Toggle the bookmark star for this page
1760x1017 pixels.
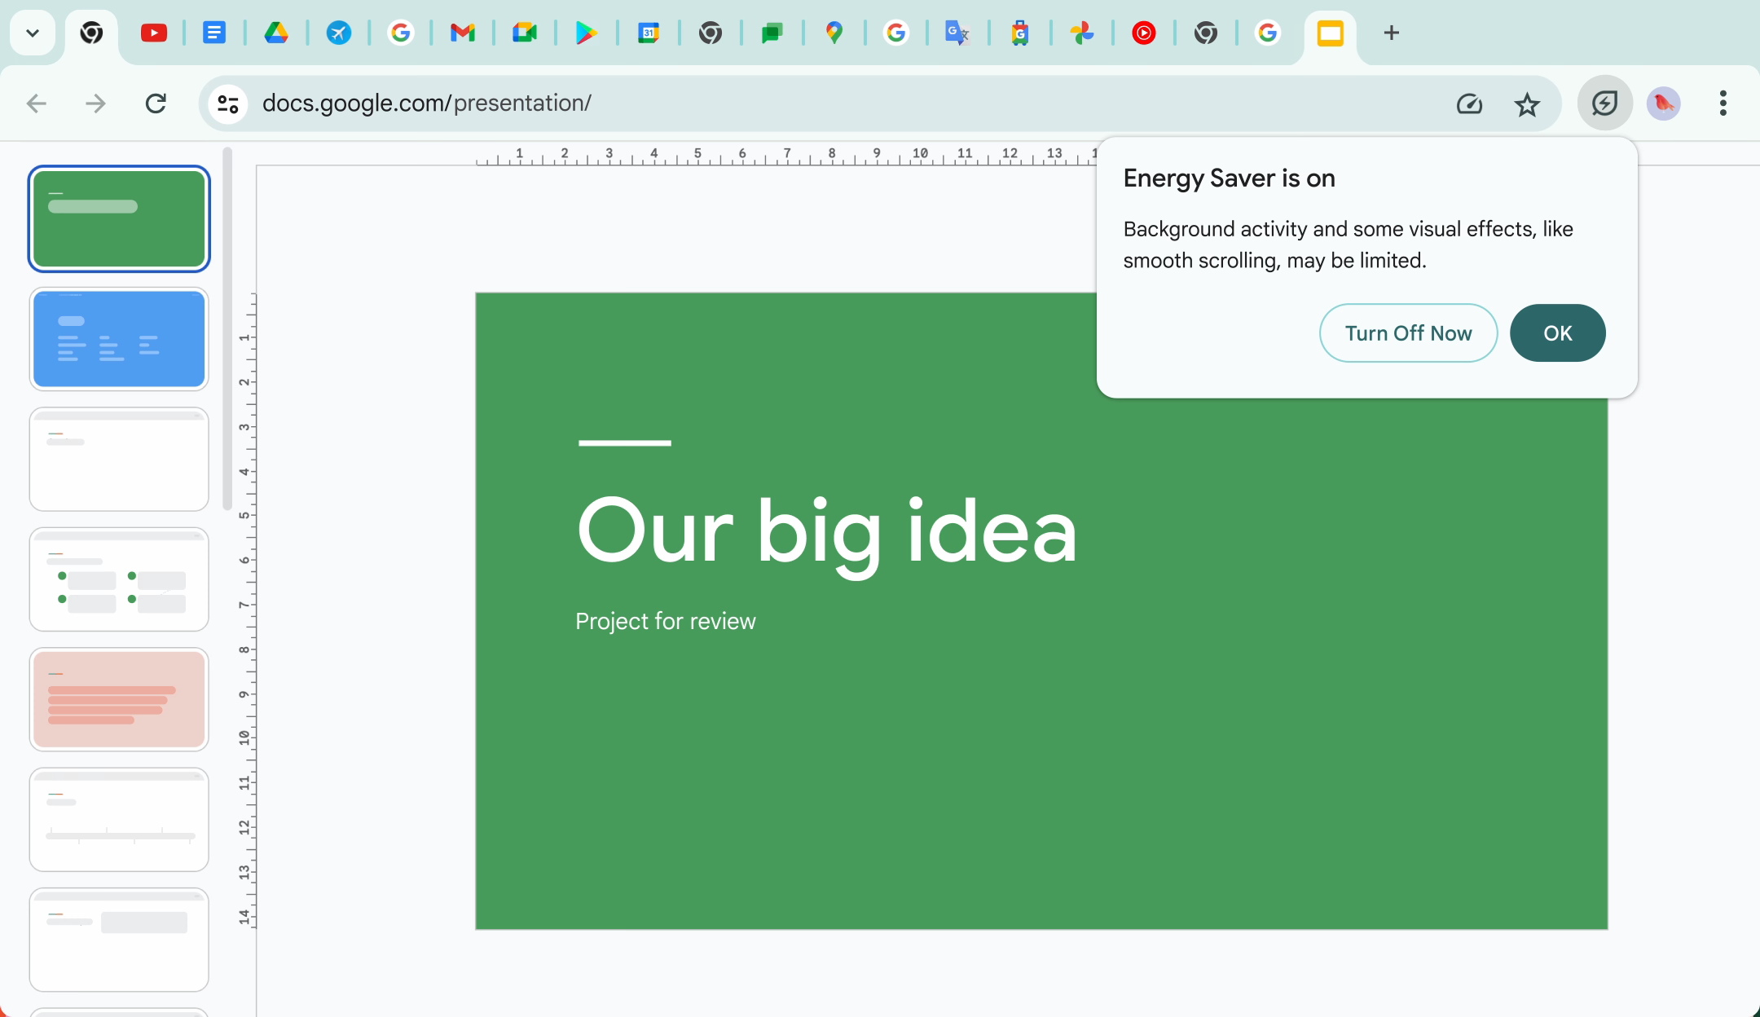(1527, 103)
